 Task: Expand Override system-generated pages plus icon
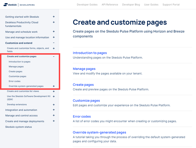point(54,86)
